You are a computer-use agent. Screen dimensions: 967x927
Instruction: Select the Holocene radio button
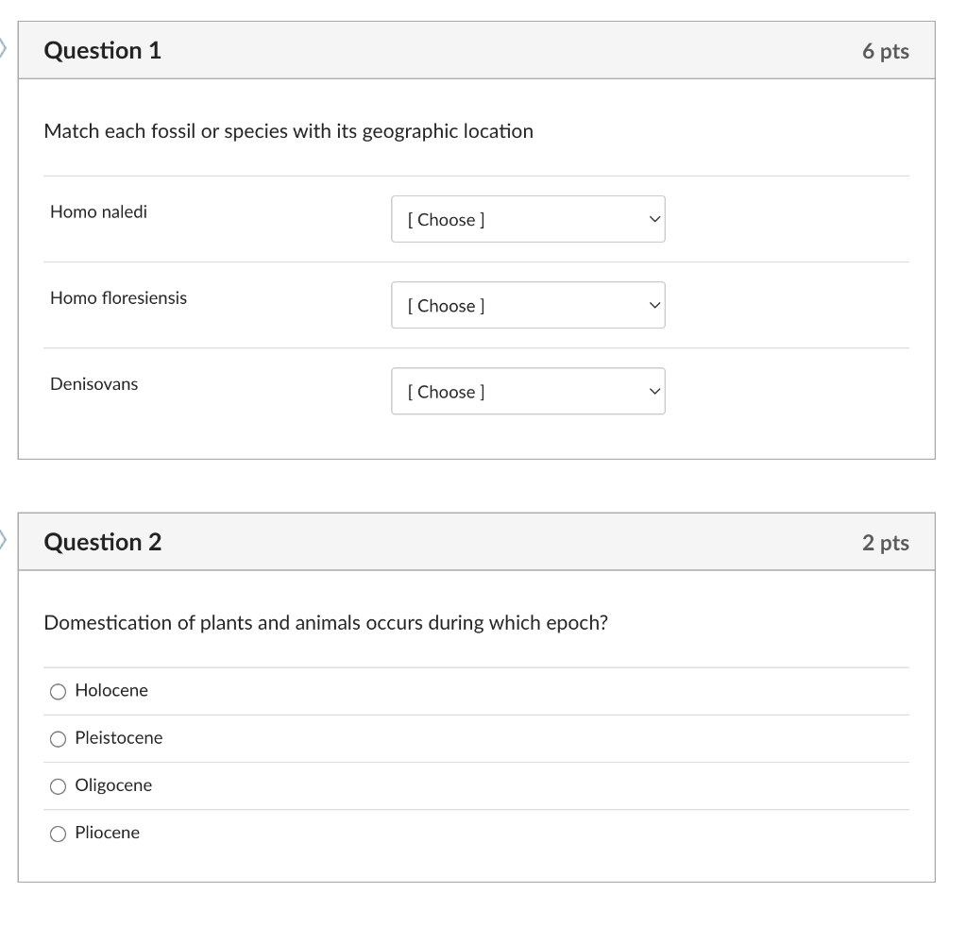(x=59, y=691)
